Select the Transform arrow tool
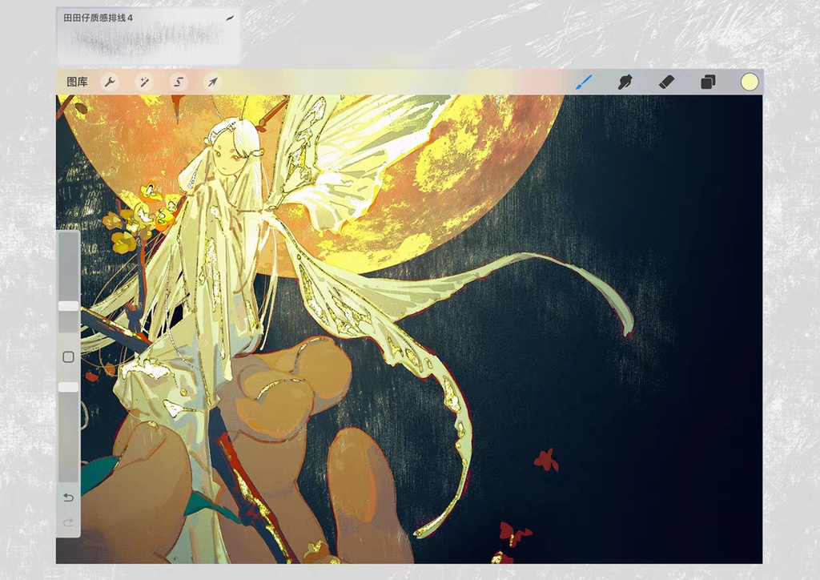The height and width of the screenshot is (580, 820). coord(211,81)
